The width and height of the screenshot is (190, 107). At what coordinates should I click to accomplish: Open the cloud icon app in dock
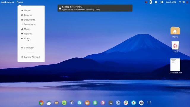[49, 103]
